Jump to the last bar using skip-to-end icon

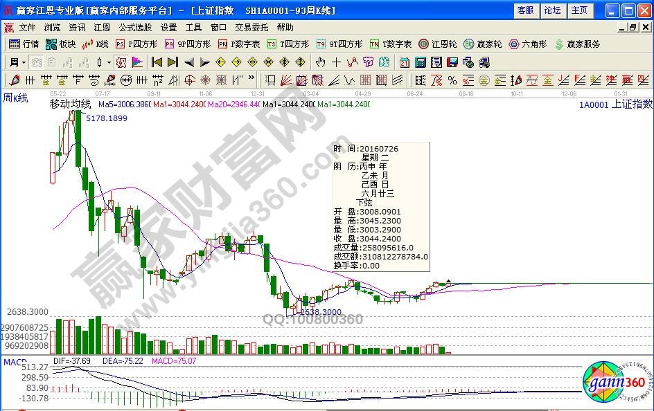point(173,62)
